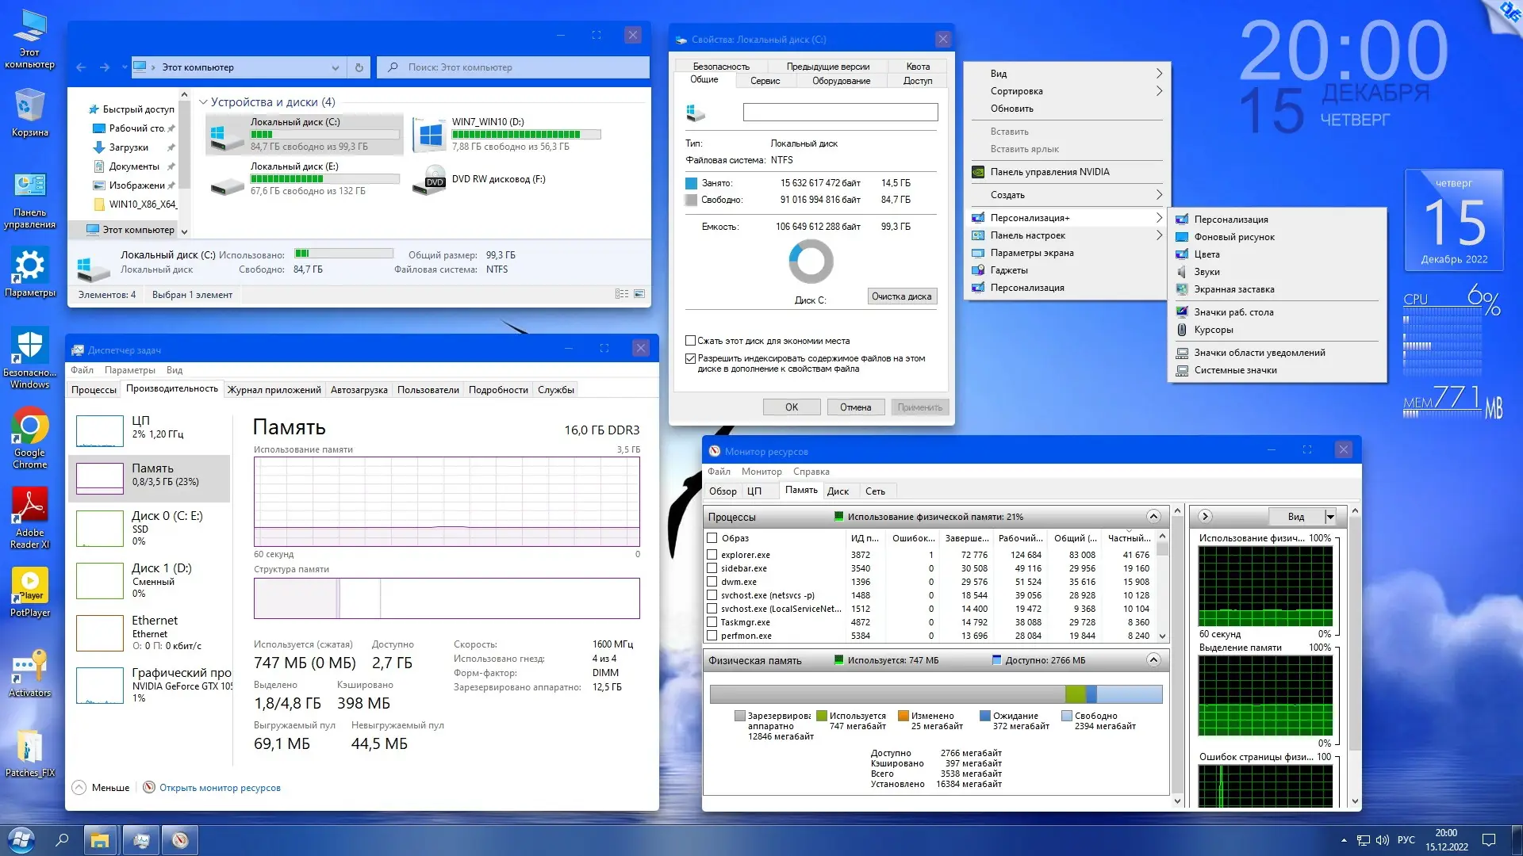The height and width of the screenshot is (856, 1523).
Task: Open Resource Monitor link in Task Manager
Action: pyautogui.click(x=220, y=788)
